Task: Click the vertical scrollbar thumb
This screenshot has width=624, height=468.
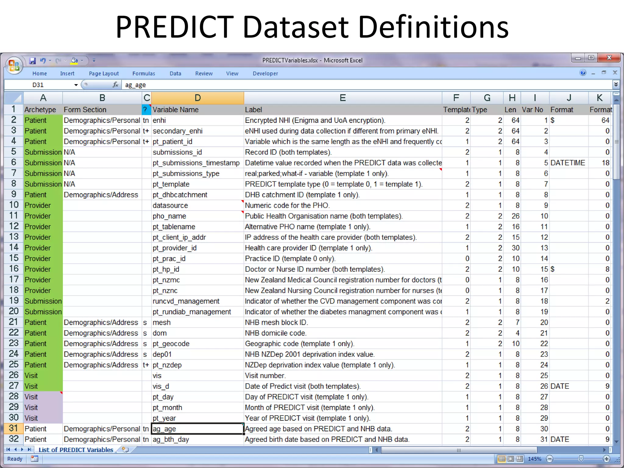Action: click(x=616, y=142)
